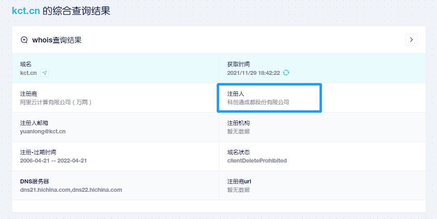Open the kct.cn link in the page title

(26, 11)
